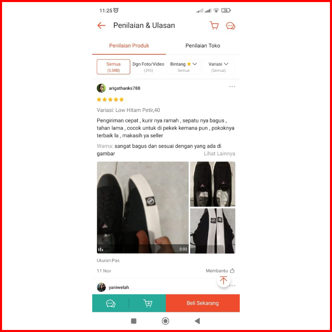Expand the Variasi filter dropdown

(218, 67)
